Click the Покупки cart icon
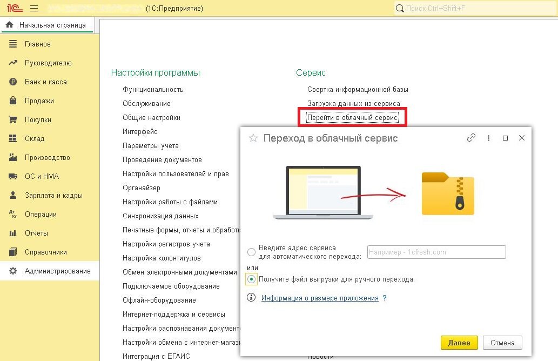The width and height of the screenshot is (558, 361). click(x=13, y=119)
